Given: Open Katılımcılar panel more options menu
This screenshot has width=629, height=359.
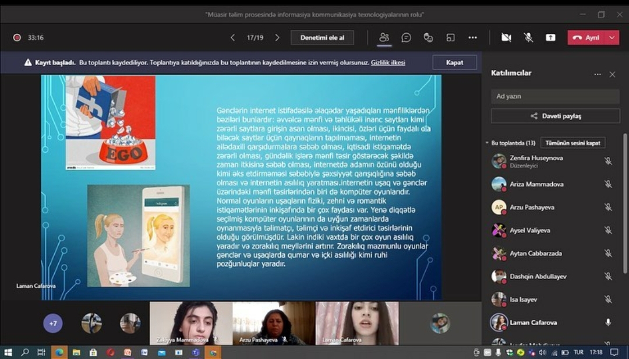Looking at the screenshot, I should click(x=597, y=75).
